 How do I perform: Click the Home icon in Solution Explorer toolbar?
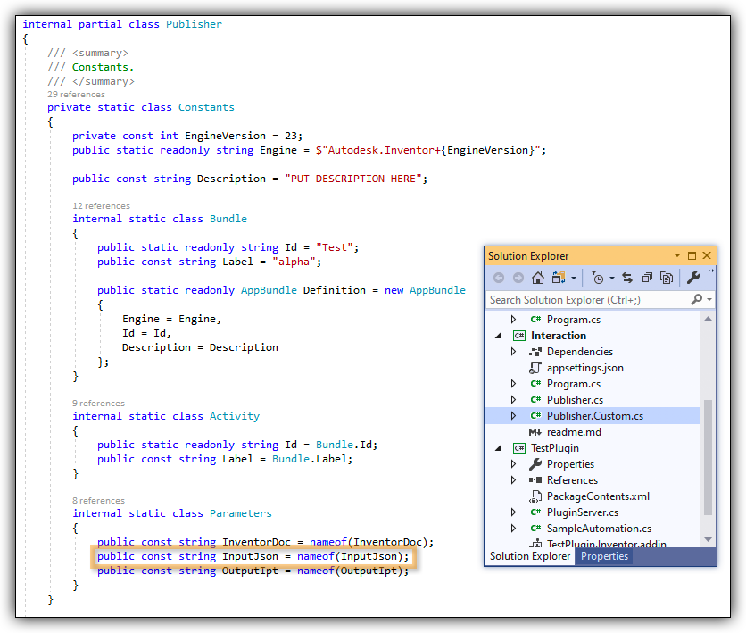tap(538, 278)
